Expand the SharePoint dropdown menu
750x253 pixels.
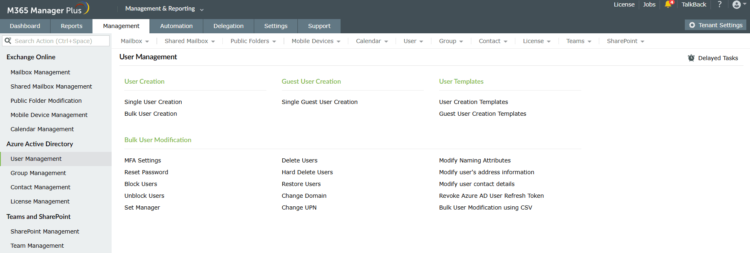click(625, 41)
